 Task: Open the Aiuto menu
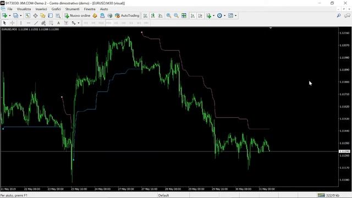coord(104,9)
